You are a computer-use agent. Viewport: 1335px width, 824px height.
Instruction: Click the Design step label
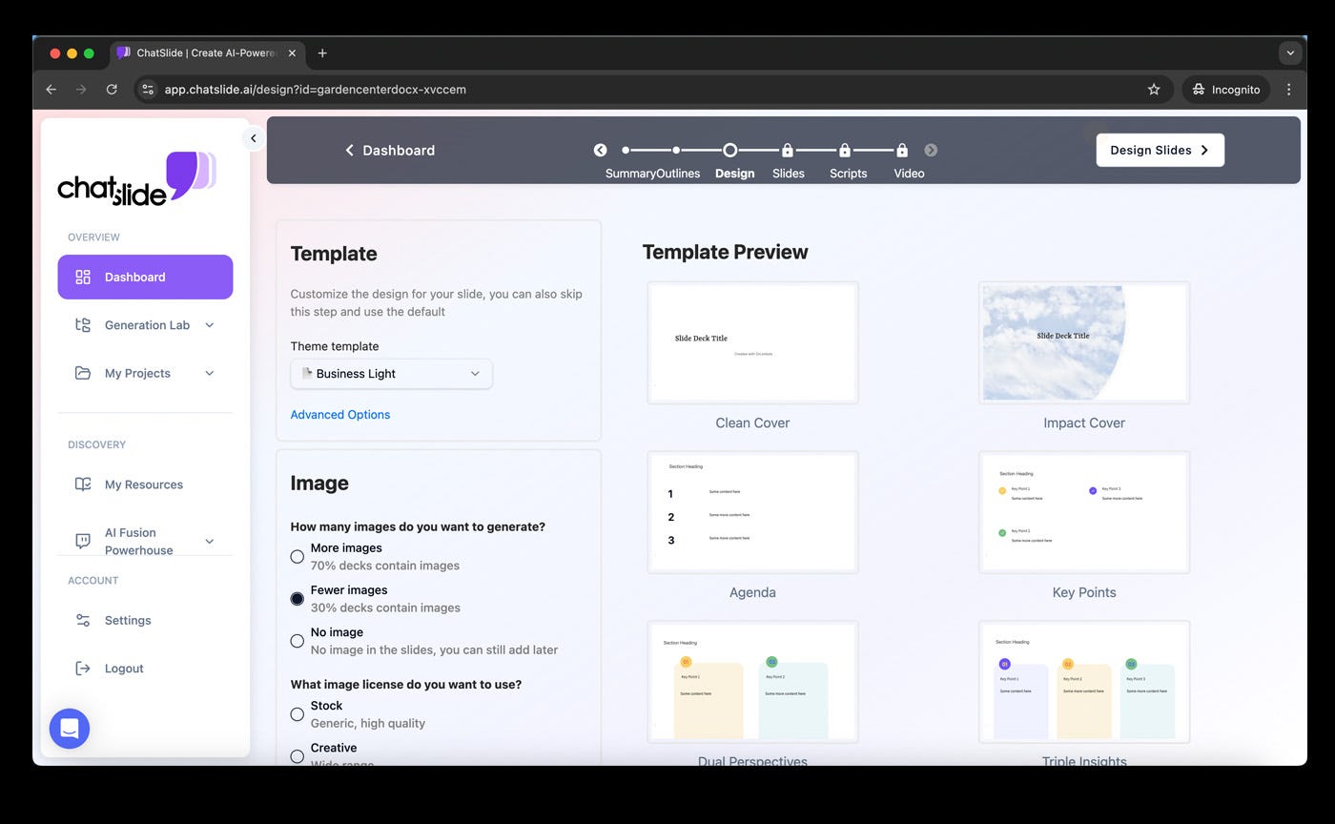tap(734, 174)
